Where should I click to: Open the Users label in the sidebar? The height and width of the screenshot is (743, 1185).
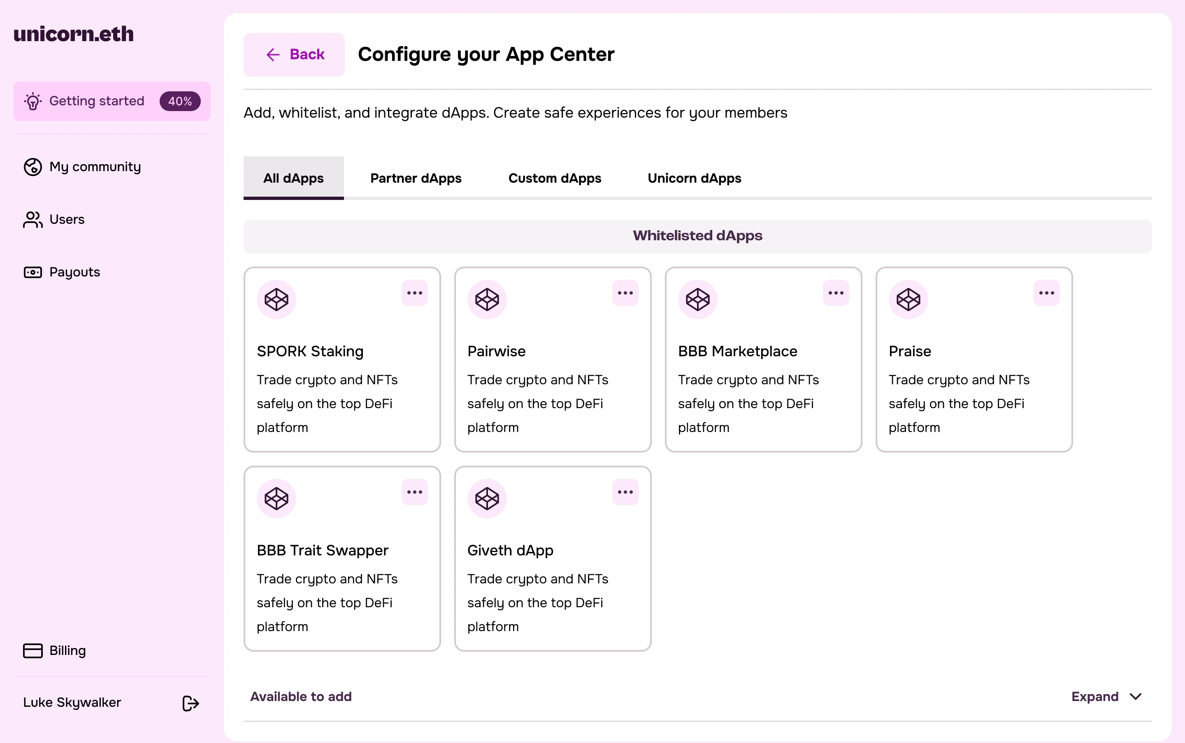[x=67, y=220]
